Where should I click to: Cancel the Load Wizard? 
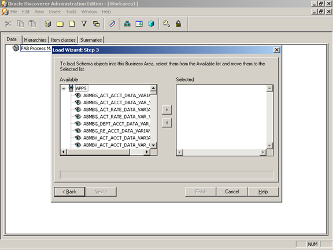tap(232, 192)
